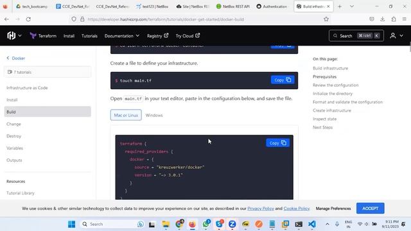Click the tracking protection shield icon
411x231 pixels.
click(x=74, y=19)
